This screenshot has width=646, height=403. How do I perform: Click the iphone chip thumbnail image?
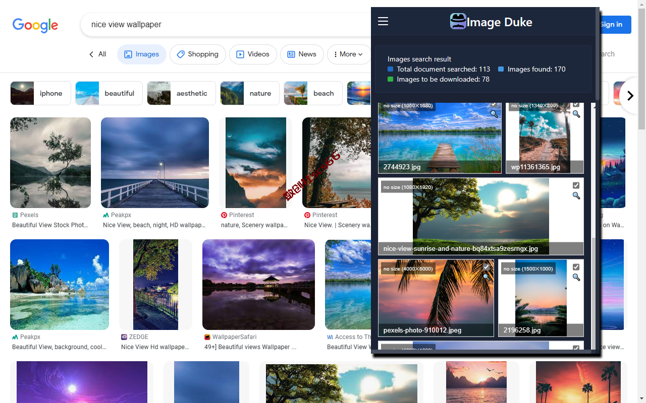point(22,93)
